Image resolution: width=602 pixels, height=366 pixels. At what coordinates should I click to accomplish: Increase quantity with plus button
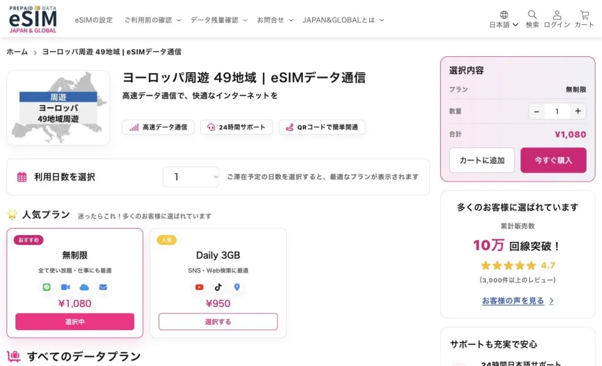point(578,111)
